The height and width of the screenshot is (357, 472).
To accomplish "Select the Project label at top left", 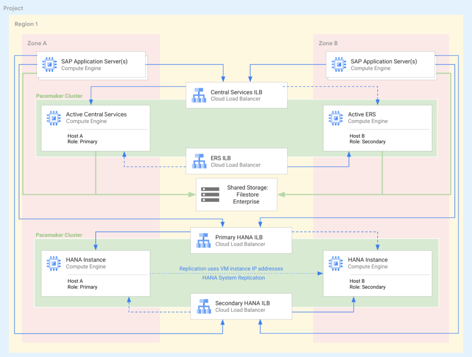I will point(13,8).
